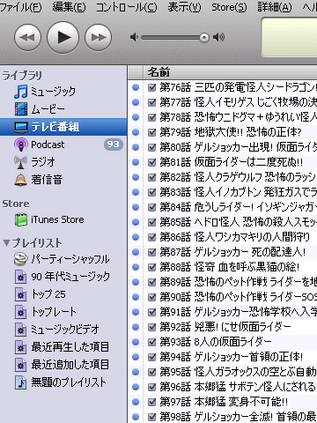Click the blue unplayed dot for 第88話
This screenshot has height=423, width=317.
[x=136, y=267]
